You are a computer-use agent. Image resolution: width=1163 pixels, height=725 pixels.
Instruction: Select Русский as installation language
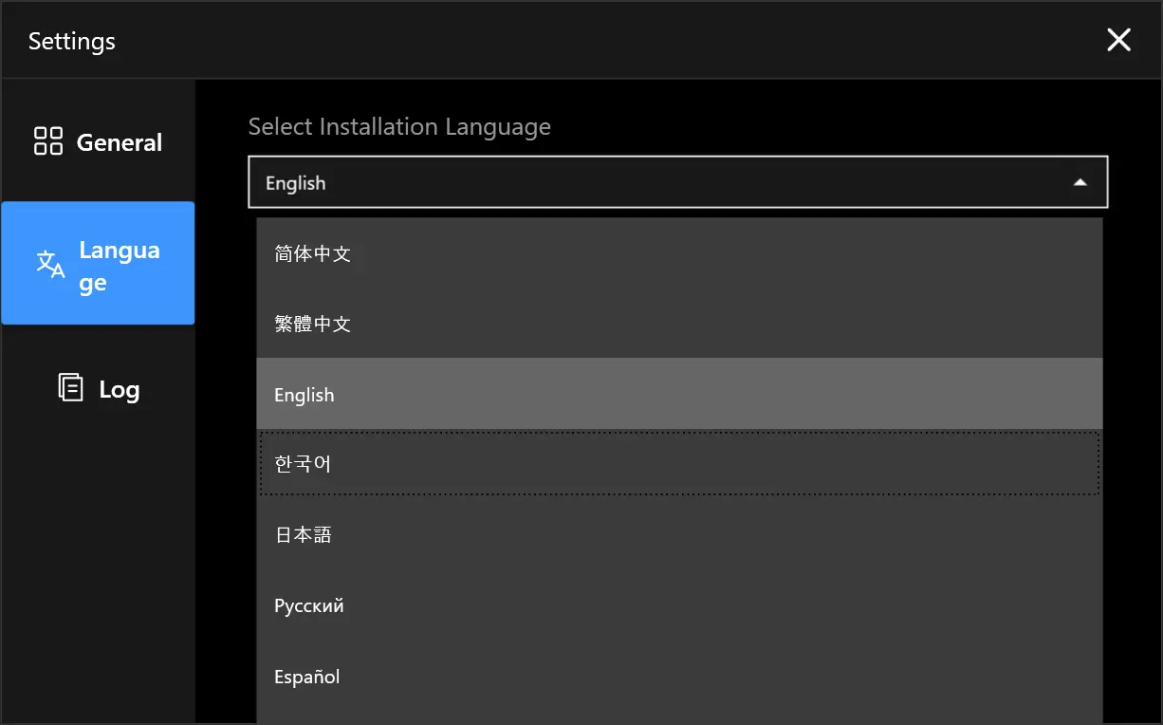[679, 605]
